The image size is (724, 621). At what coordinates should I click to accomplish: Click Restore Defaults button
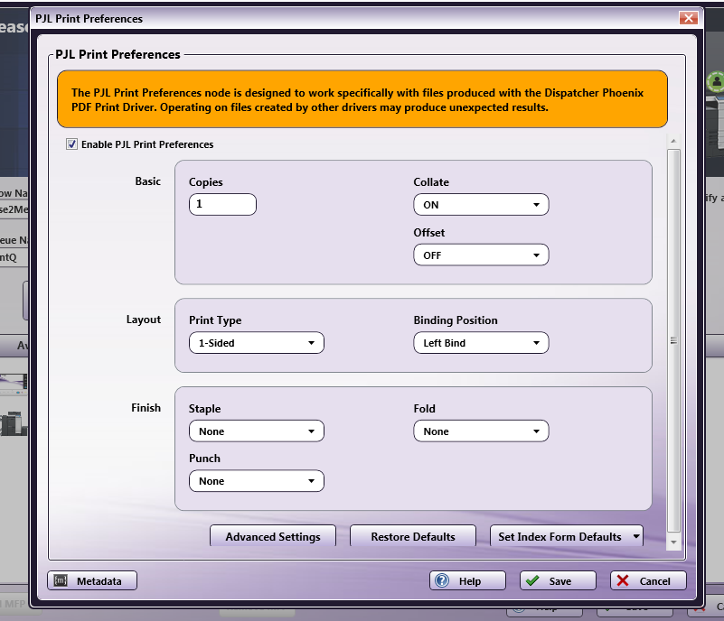point(413,536)
